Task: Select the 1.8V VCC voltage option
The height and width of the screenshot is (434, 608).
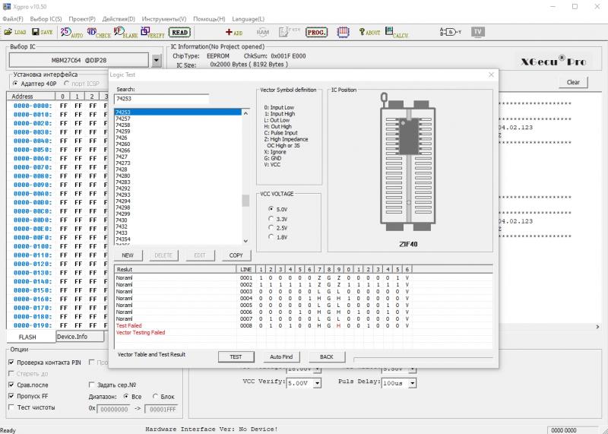Action: (x=272, y=237)
